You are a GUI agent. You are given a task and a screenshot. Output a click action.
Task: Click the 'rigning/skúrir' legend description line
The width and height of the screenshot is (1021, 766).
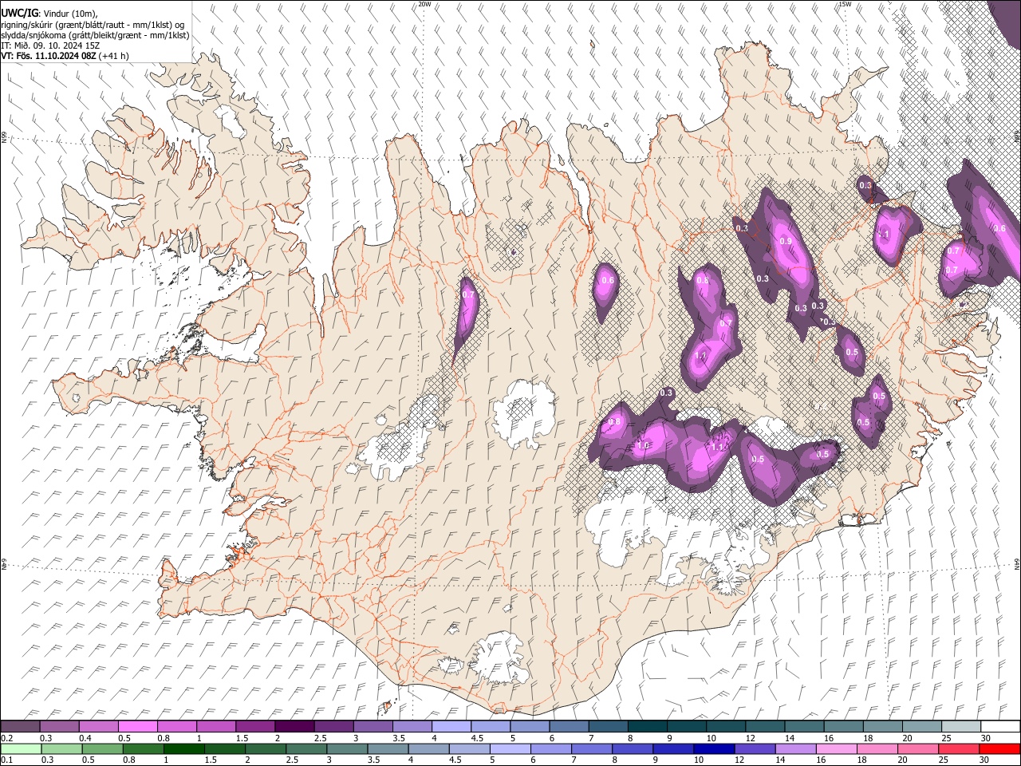tap(93, 25)
